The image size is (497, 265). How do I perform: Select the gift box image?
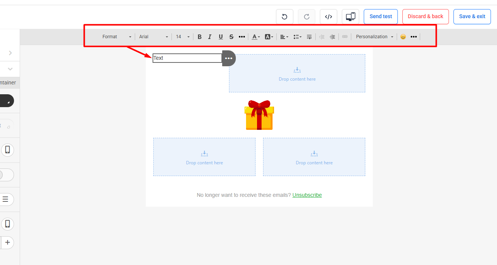[259, 115]
